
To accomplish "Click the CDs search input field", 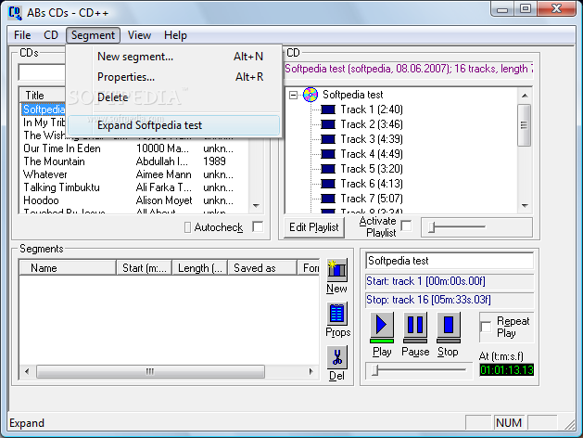I will (43, 72).
